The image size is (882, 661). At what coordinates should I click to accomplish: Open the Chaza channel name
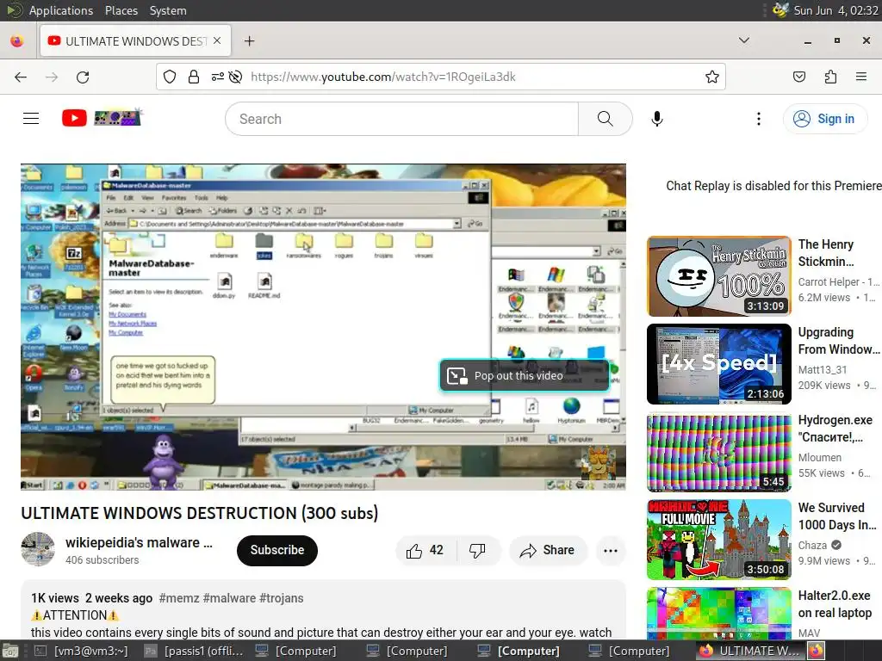coord(813,545)
